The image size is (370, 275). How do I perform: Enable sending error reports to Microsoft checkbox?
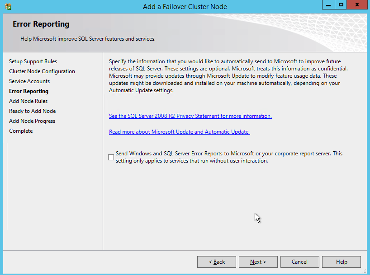click(x=111, y=157)
